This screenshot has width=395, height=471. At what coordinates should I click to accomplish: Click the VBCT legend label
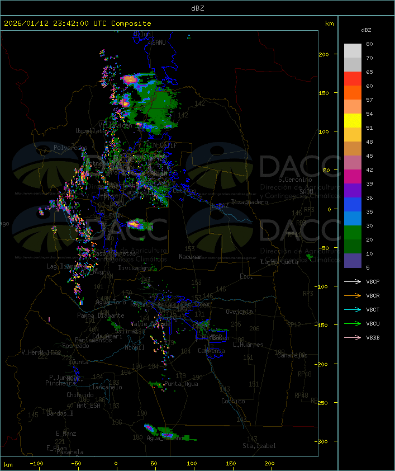point(373,310)
